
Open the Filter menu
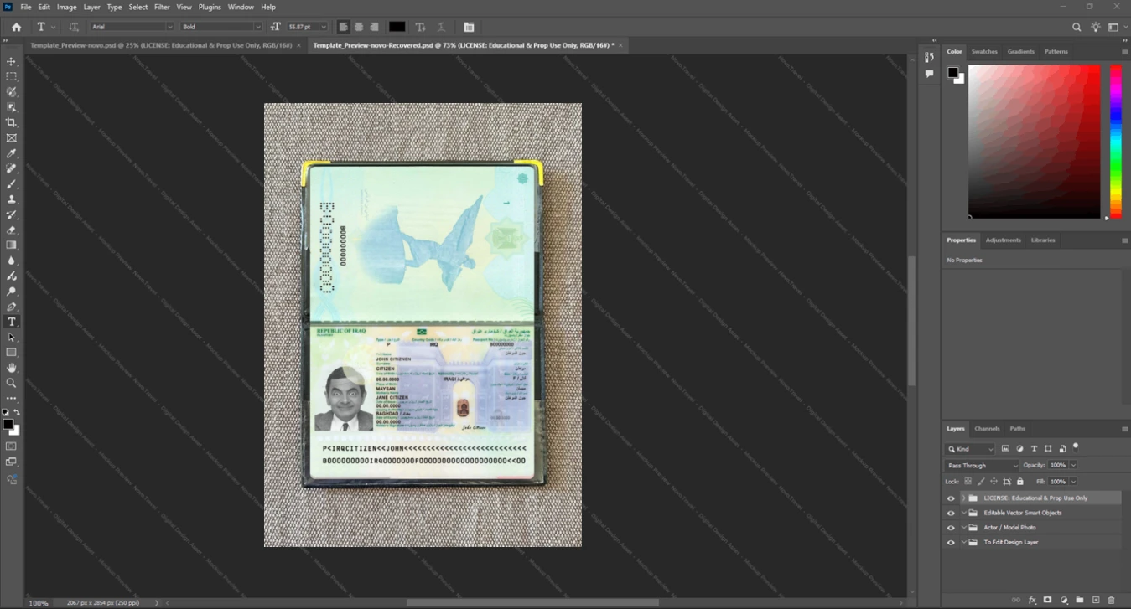pos(162,7)
